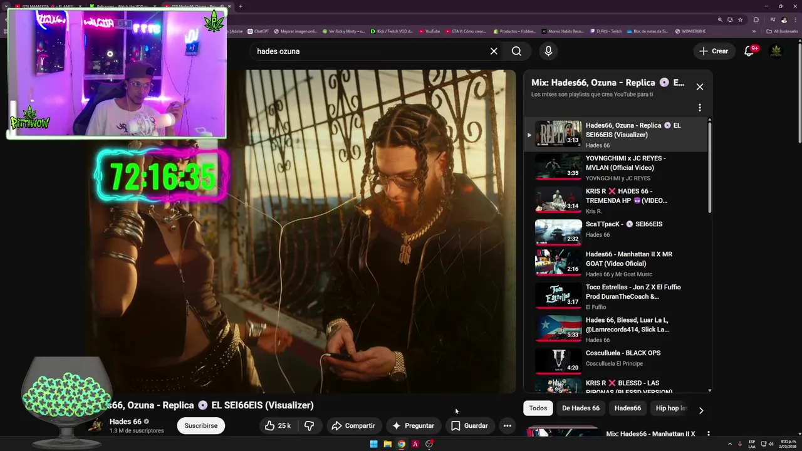Bookmark this page with star icon

pyautogui.click(x=740, y=20)
